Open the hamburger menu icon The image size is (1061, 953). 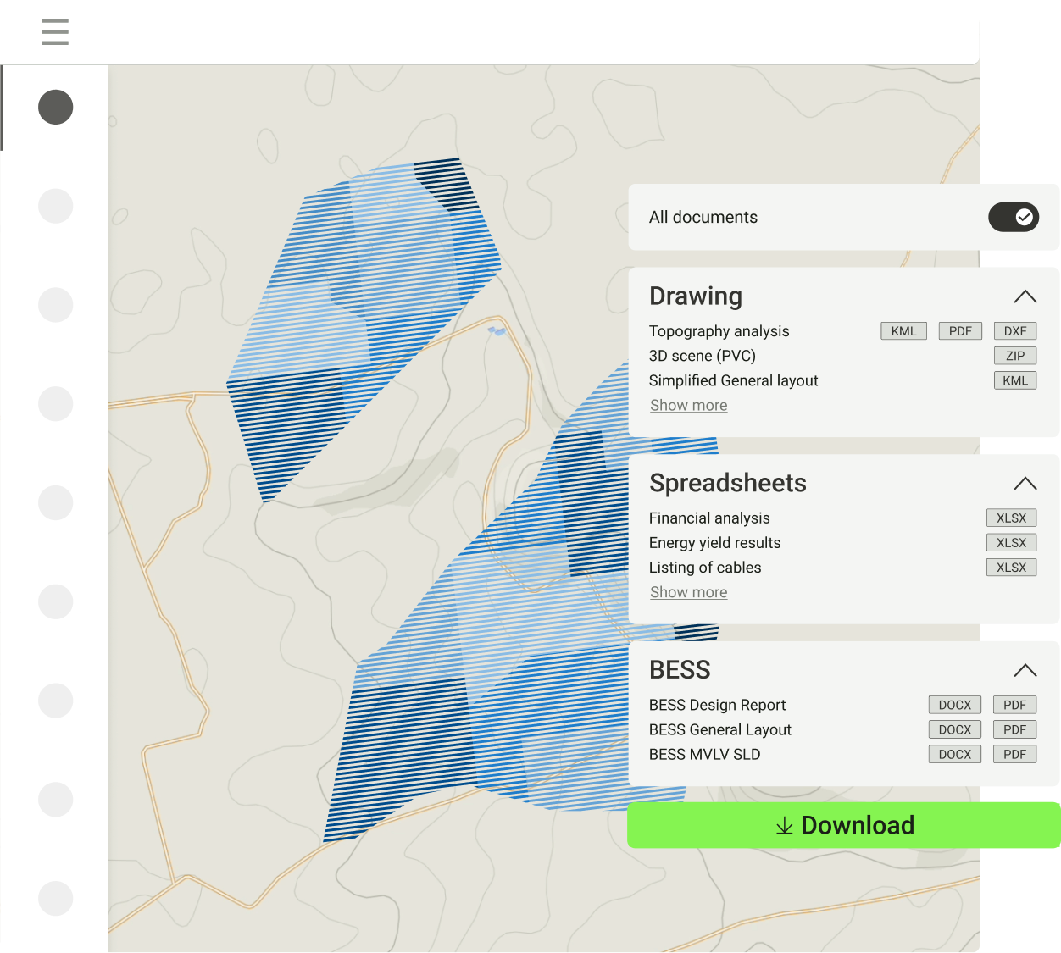(55, 32)
